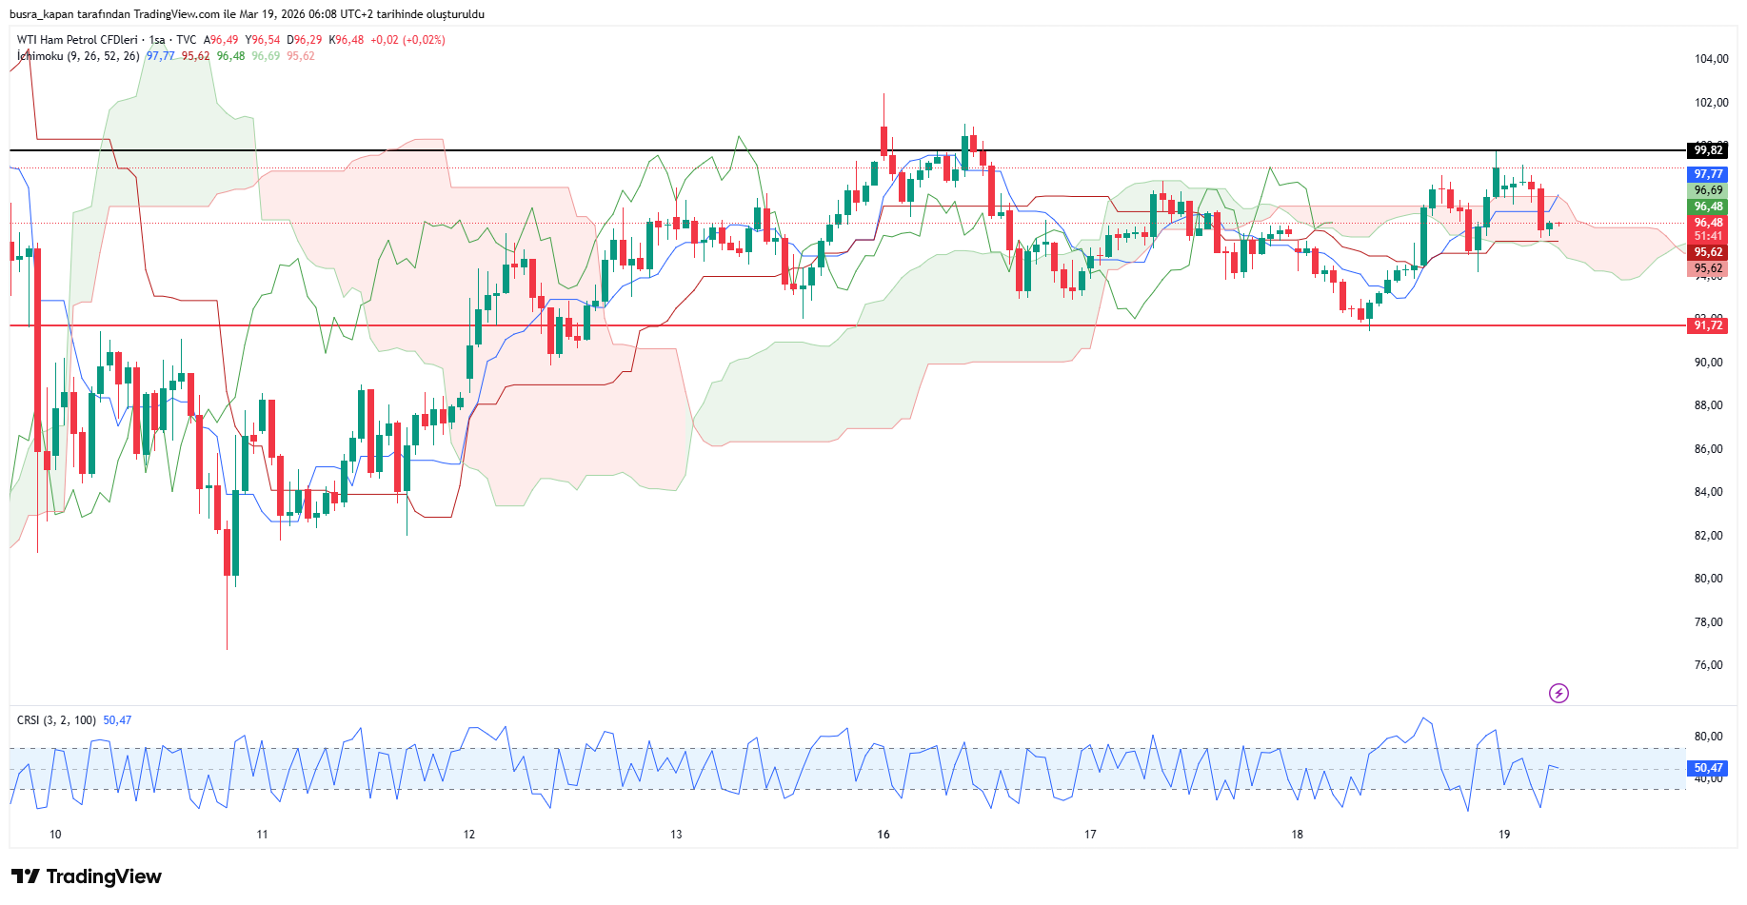The height and width of the screenshot is (905, 1747).
Task: Click date 16 on the time axis
Action: (883, 835)
